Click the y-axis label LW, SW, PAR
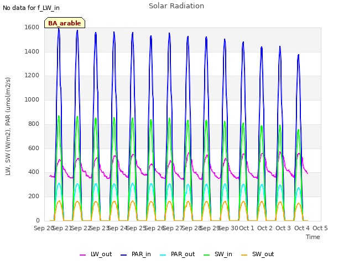The height and width of the screenshot is (265, 354). point(8,126)
